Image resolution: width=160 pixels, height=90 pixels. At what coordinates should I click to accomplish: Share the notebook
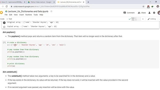[142, 13]
